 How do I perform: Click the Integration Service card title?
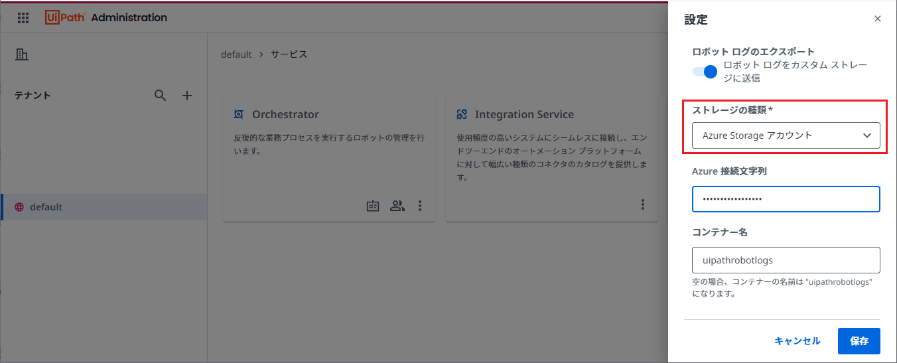(524, 114)
